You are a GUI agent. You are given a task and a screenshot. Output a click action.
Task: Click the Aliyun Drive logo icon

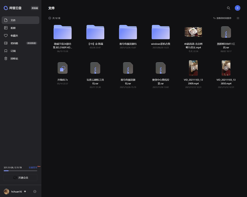(6, 8)
